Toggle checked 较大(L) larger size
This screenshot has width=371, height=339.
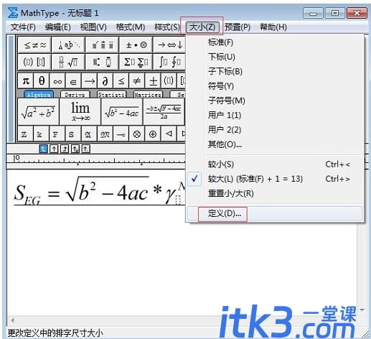[274, 179]
